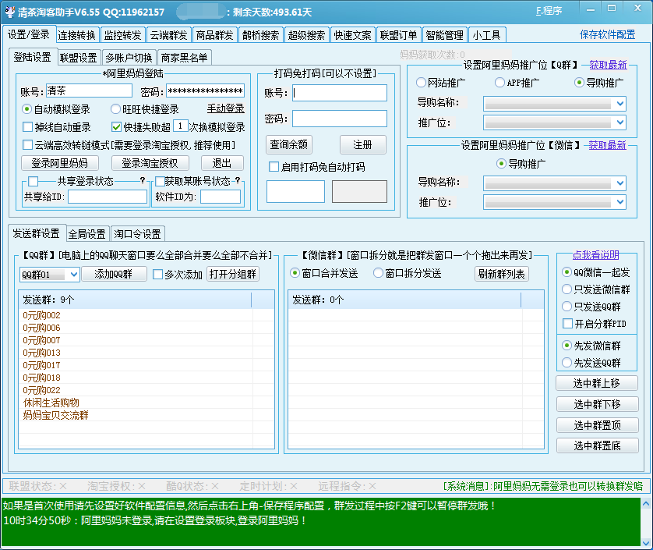This screenshot has height=550, width=653.
Task: Open the 快速文案 tab
Action: pyautogui.click(x=353, y=35)
